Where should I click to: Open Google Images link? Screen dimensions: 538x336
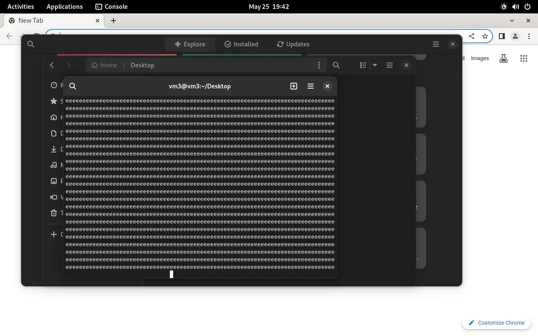click(480, 58)
